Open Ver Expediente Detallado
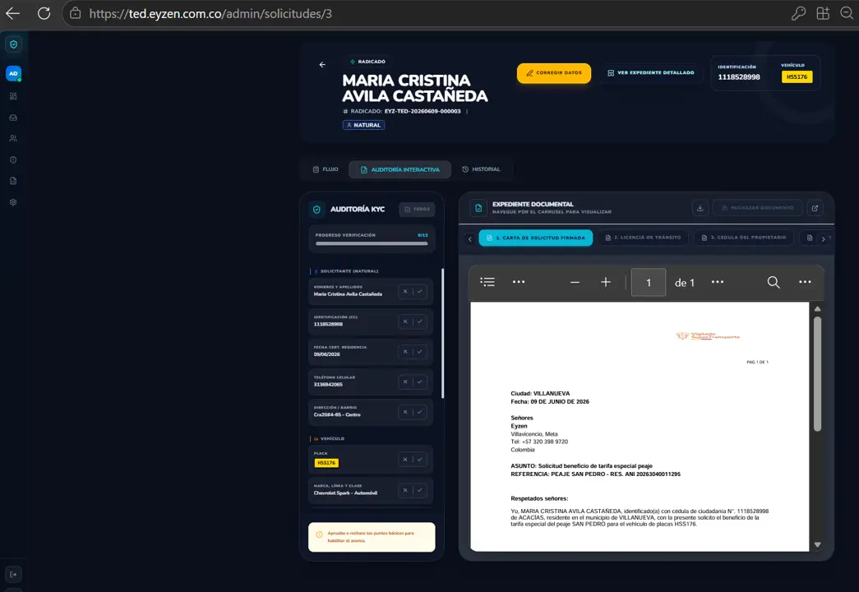This screenshot has height=592, width=859. point(650,73)
